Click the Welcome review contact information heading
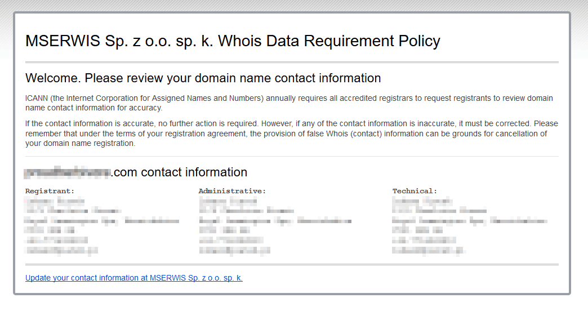 [203, 78]
